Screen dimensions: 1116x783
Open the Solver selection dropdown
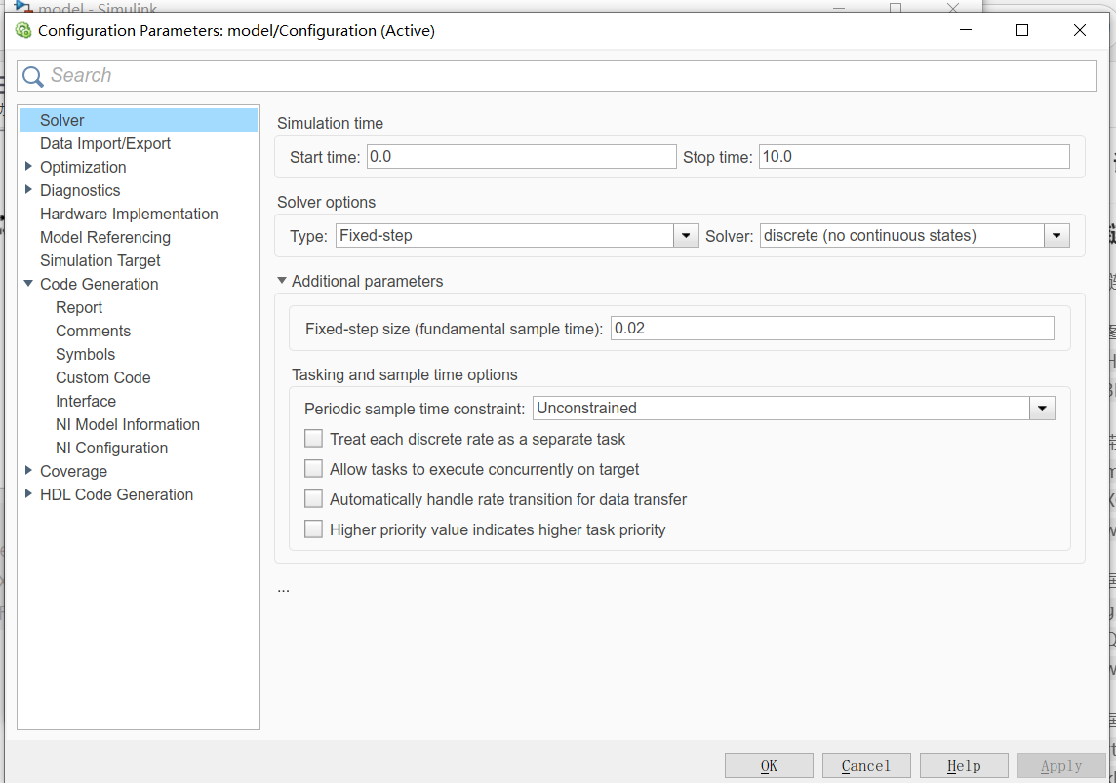tap(1056, 235)
